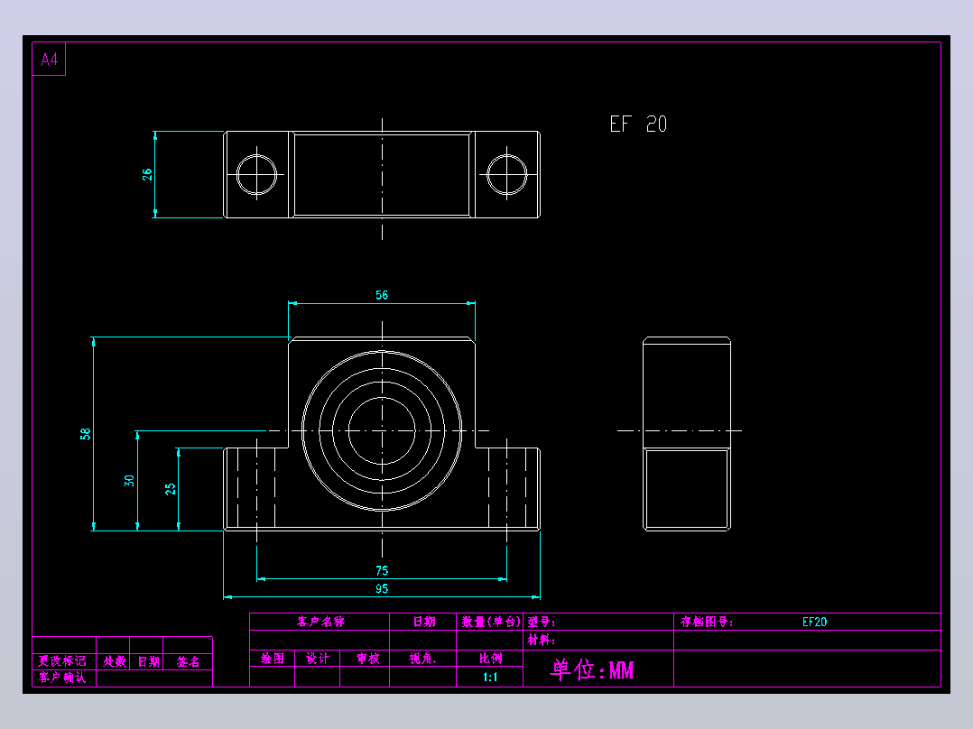Image resolution: width=973 pixels, height=729 pixels.
Task: Select the 75 hole spacing dimension
Action: click(382, 570)
